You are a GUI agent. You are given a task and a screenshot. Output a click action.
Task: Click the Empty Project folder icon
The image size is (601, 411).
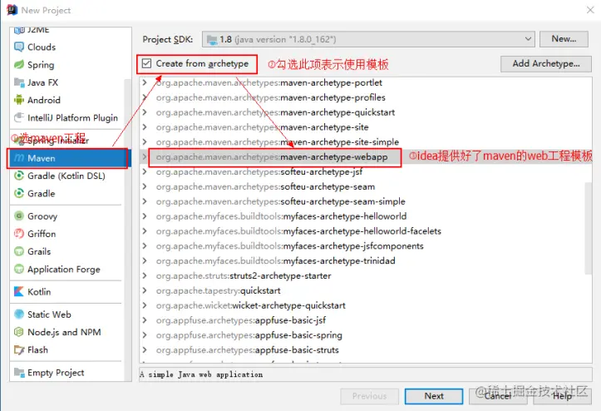coord(19,372)
